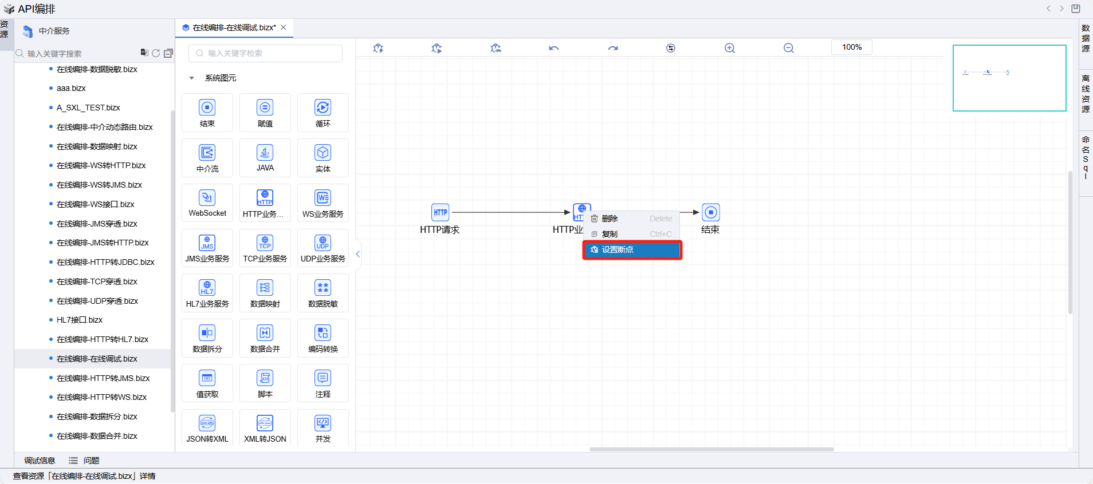Open 在线编排-数据脱敏.bizx in the tree
This screenshot has width=1093, height=484.
[x=97, y=69]
